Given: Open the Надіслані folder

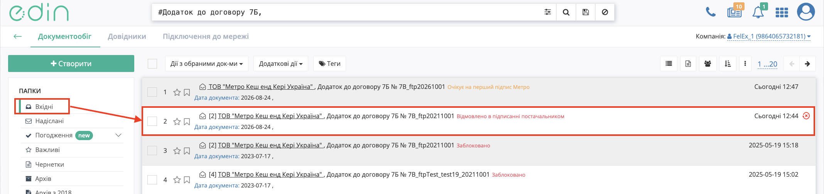Looking at the screenshot, I should point(49,121).
